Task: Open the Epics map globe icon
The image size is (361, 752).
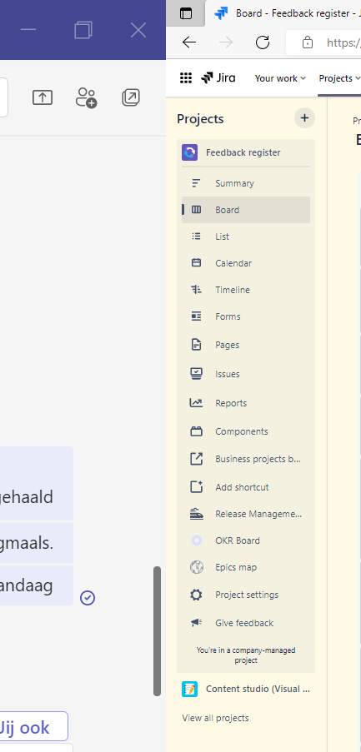Action: (197, 567)
